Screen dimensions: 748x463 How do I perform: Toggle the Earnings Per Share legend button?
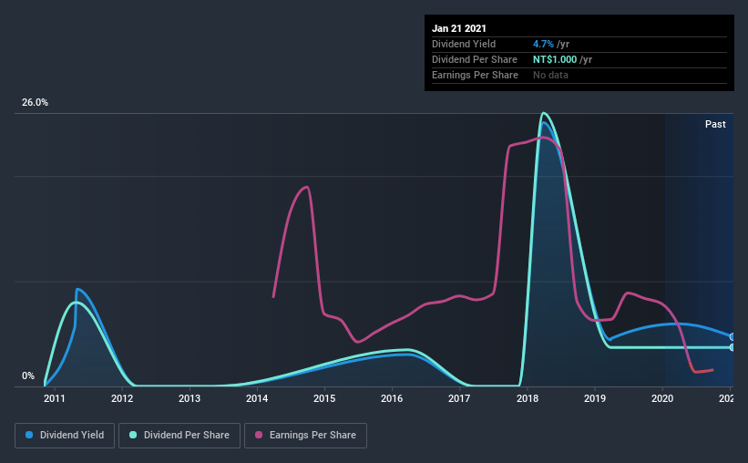coord(305,436)
